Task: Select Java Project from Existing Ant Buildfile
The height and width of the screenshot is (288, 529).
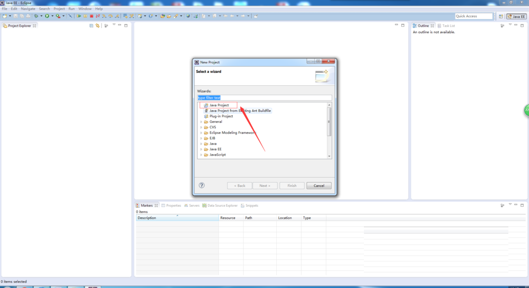Action: [x=237, y=111]
